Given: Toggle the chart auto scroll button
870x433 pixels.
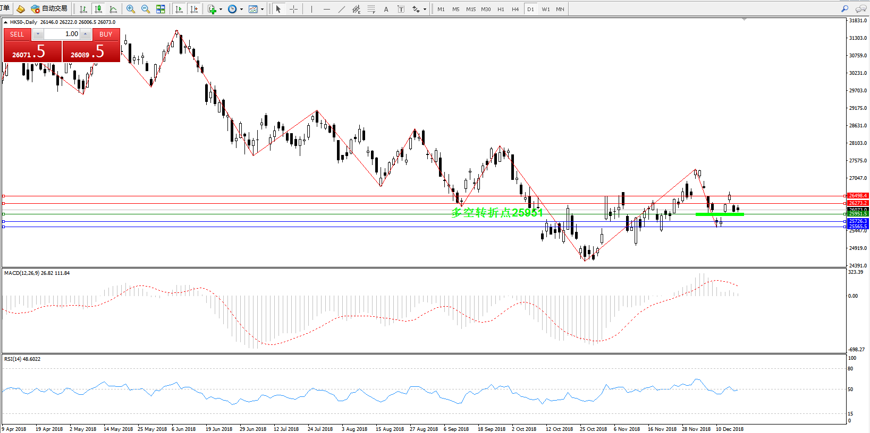Looking at the screenshot, I should (x=179, y=9).
